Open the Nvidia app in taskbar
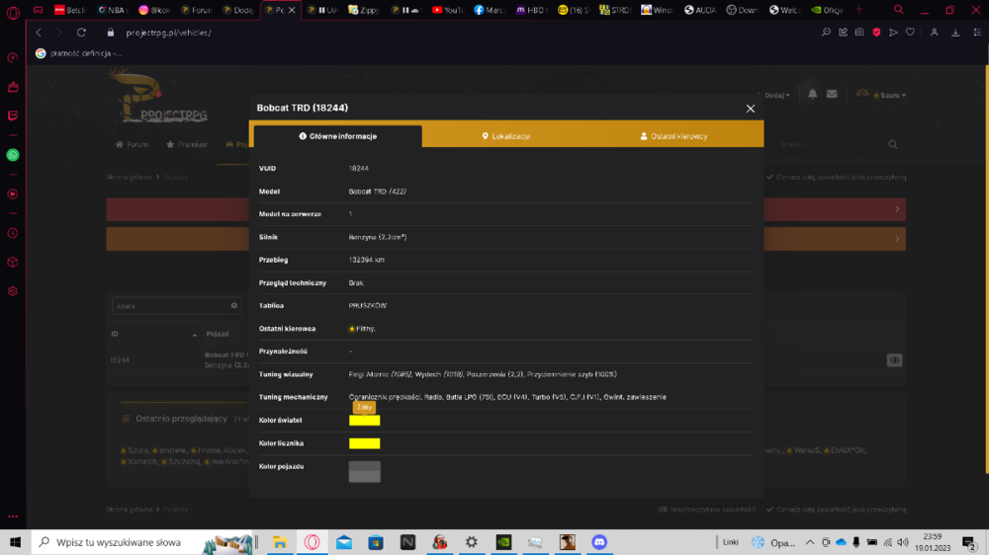Image resolution: width=989 pixels, height=555 pixels. [503, 542]
